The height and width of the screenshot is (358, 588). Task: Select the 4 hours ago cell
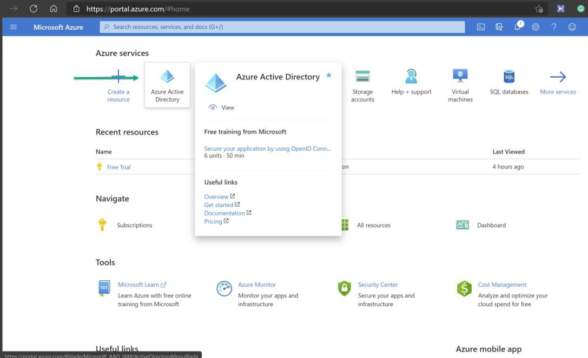point(508,167)
